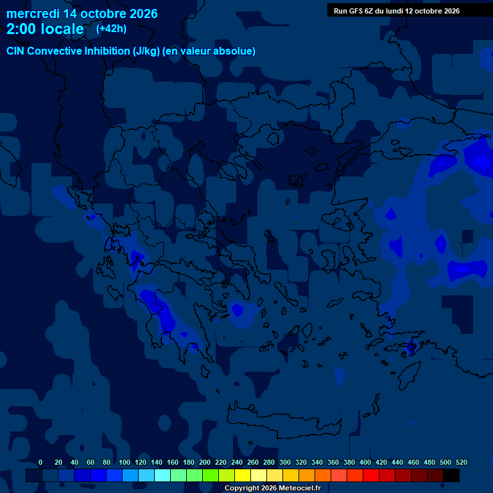This screenshot has height=493, width=493.
Task: Select the legend swatch between 120 and 140
Action: tap(146, 476)
